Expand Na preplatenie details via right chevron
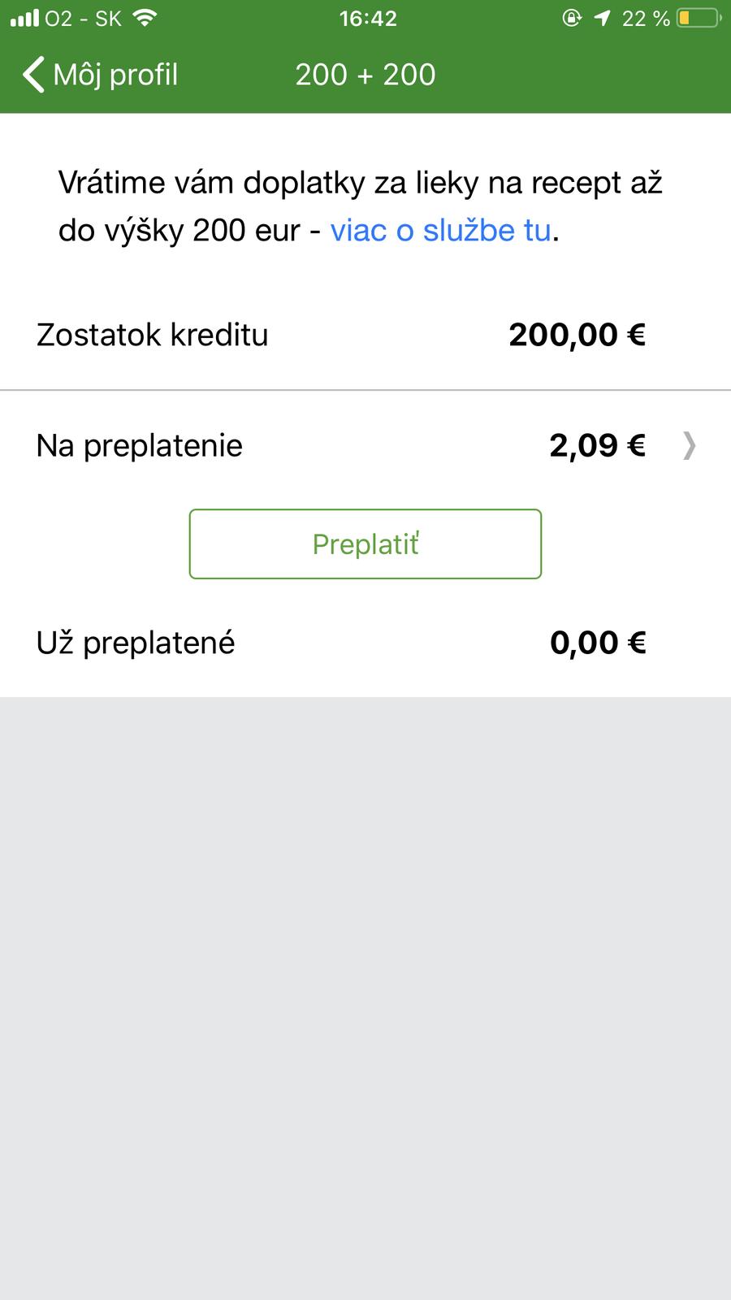This screenshot has width=731, height=1300. point(689,445)
